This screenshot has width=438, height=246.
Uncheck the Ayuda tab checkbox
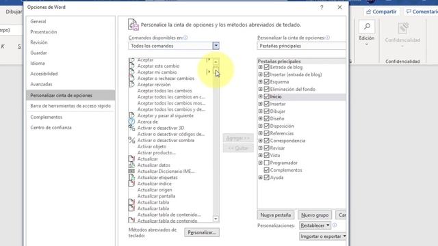(x=266, y=178)
